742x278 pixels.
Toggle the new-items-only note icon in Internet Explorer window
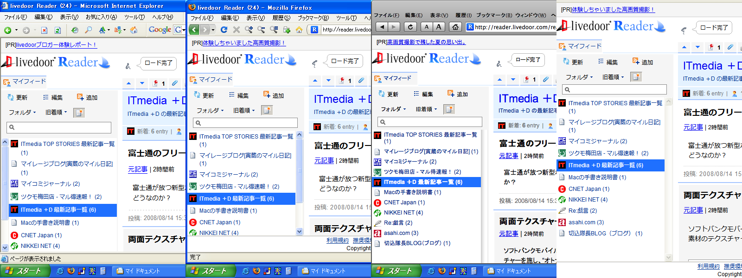click(79, 113)
